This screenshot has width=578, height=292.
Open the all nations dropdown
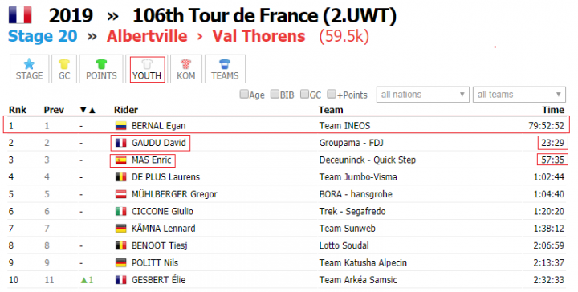[x=423, y=95]
